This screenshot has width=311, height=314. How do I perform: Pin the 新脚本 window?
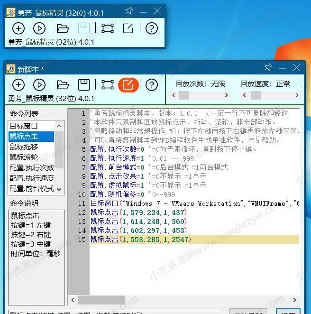[268, 67]
